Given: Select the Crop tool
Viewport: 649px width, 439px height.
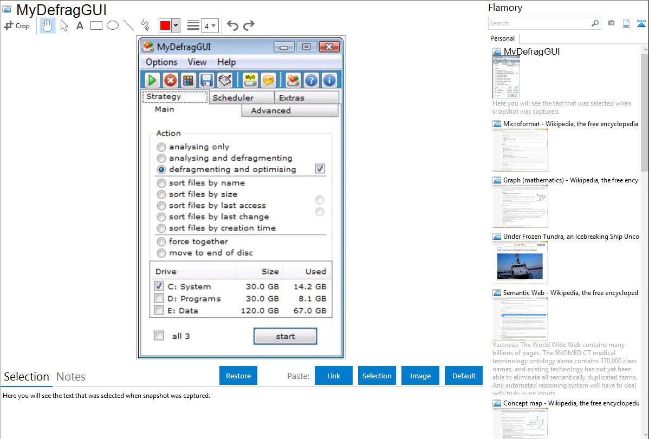Looking at the screenshot, I should (x=17, y=25).
